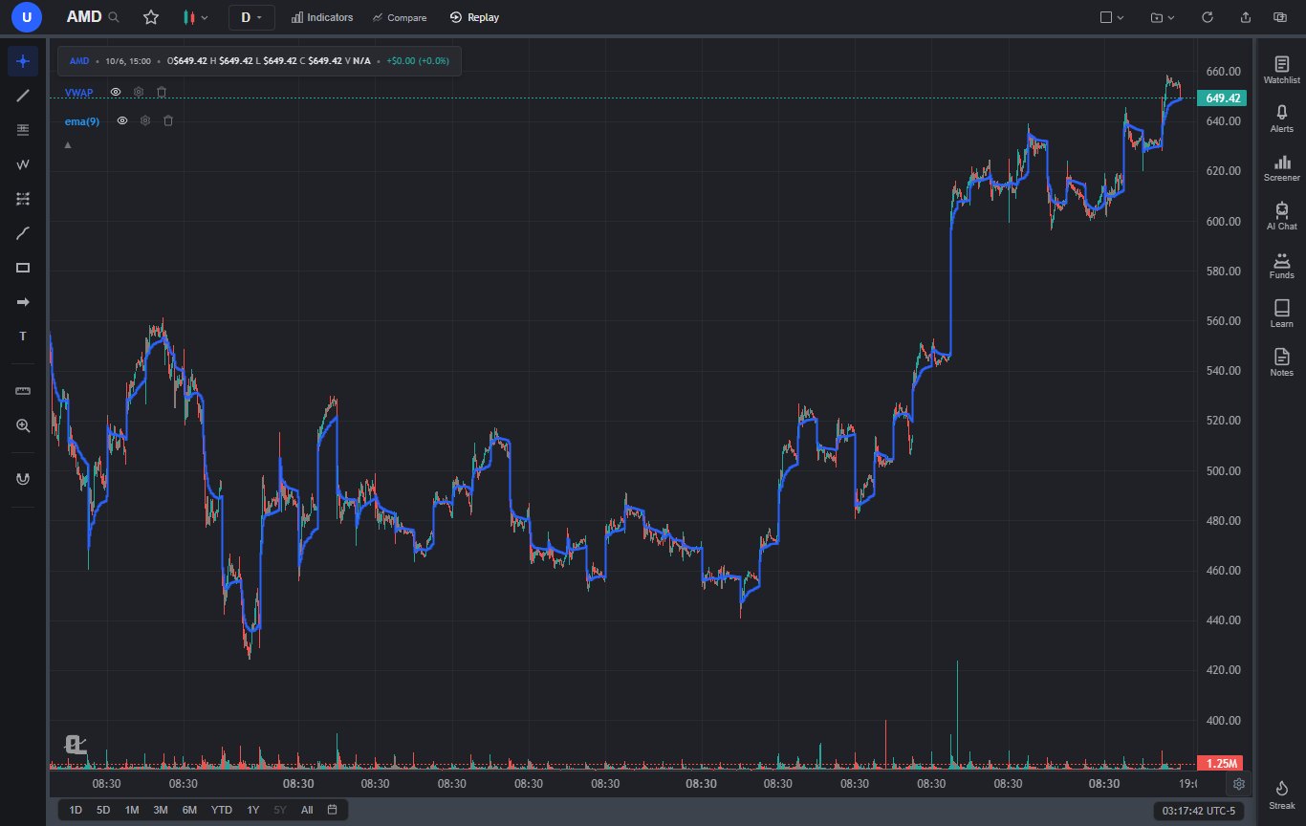Open the chart settings gear near the time axis
This screenshot has height=826, width=1306.
[1238, 784]
